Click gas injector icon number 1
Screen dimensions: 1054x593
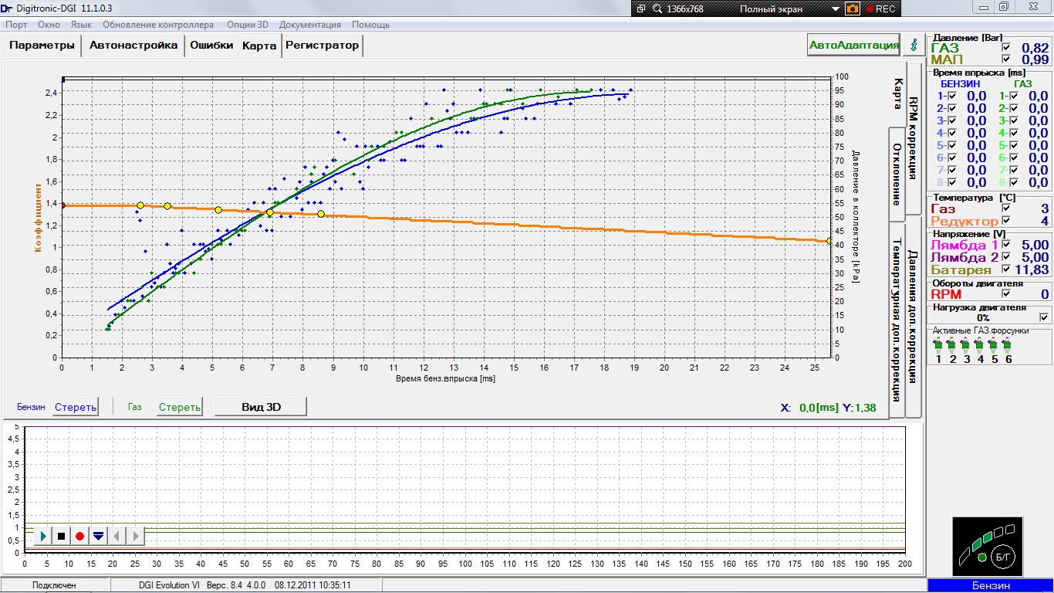(x=938, y=344)
